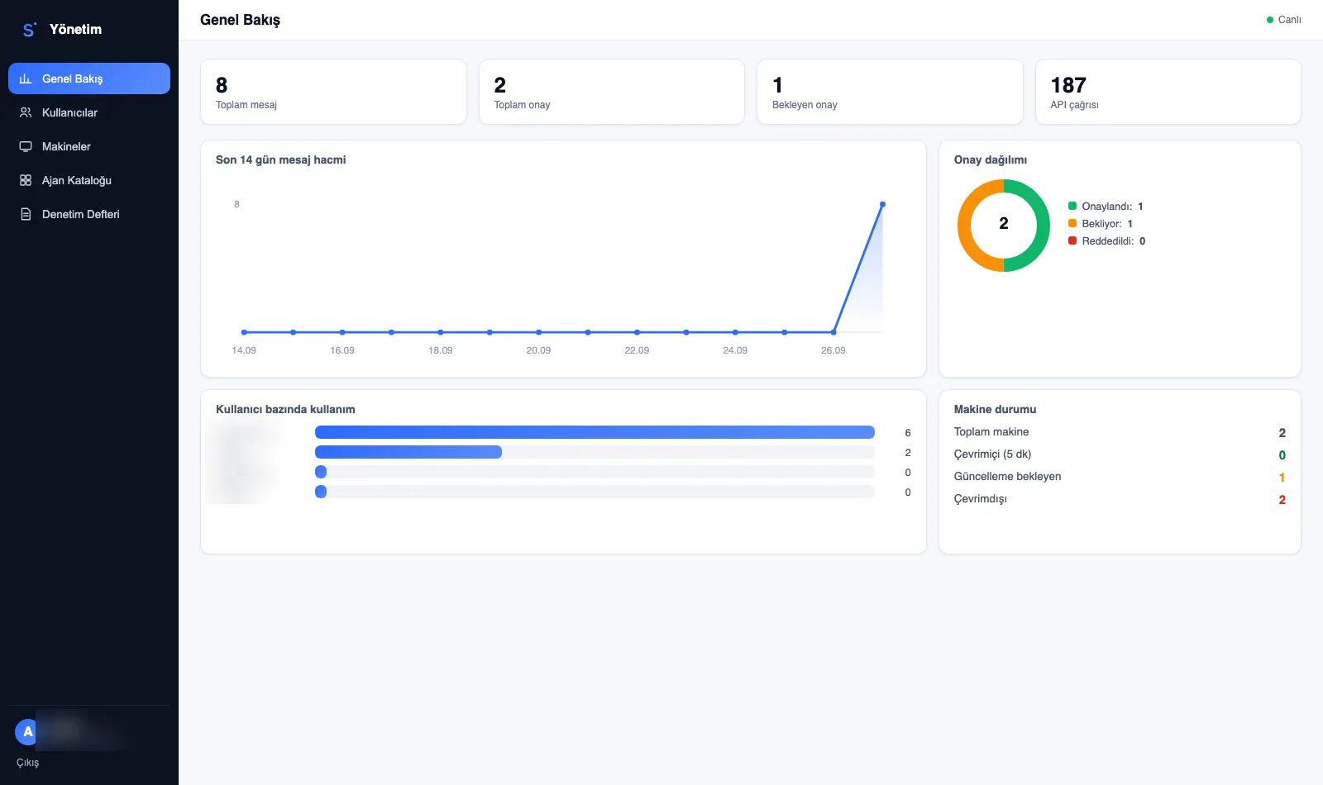Viewport: 1323px width, 785px height.
Task: Click the Makine durumu heading
Action: (x=995, y=410)
